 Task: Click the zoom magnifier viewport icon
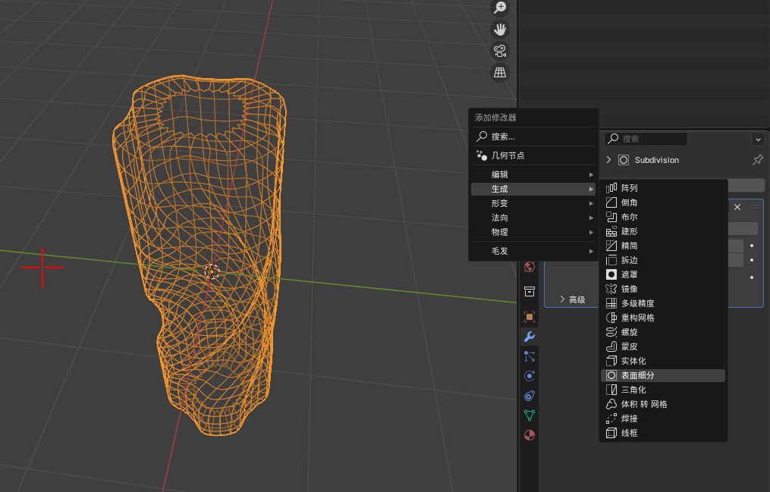point(500,8)
